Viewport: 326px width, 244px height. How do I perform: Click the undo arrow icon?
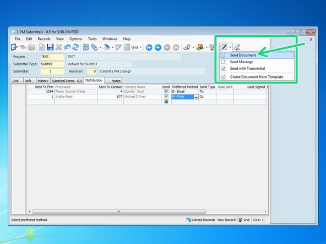coord(67,47)
